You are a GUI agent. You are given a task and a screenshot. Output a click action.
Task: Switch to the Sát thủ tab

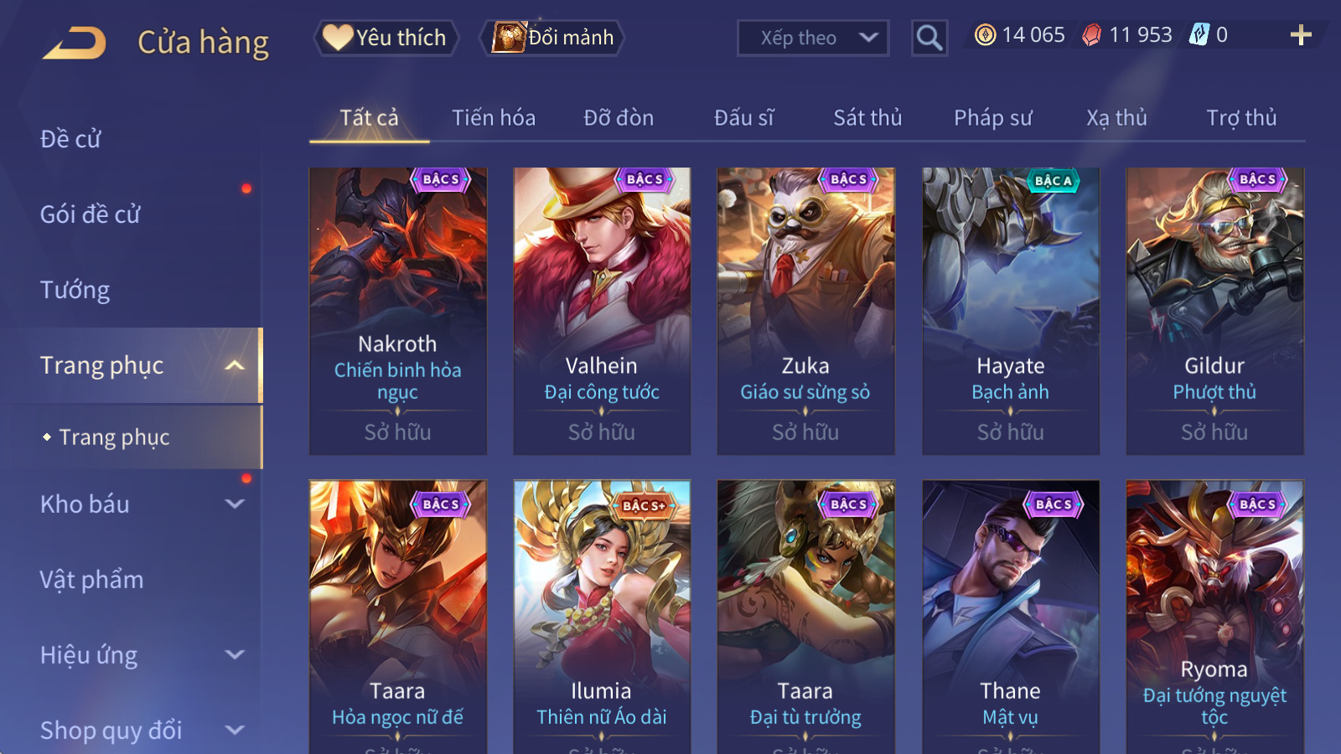pos(867,118)
